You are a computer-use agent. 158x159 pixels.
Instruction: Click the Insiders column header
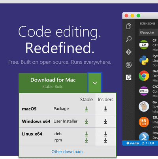[105, 100]
